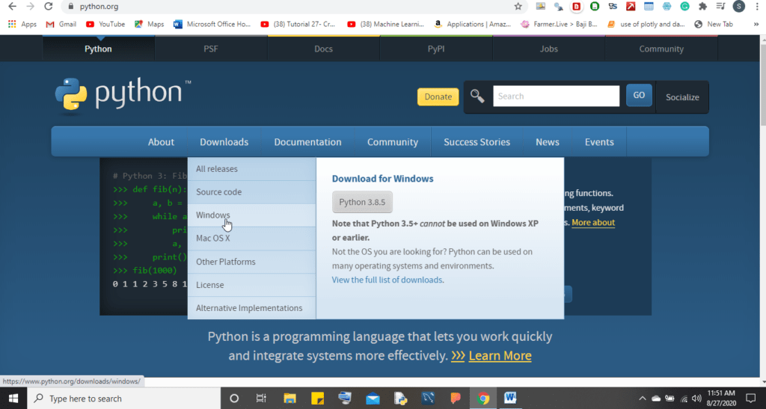Open the Windows notification center icon
Viewport: 766px width, 409px height.
click(x=751, y=399)
